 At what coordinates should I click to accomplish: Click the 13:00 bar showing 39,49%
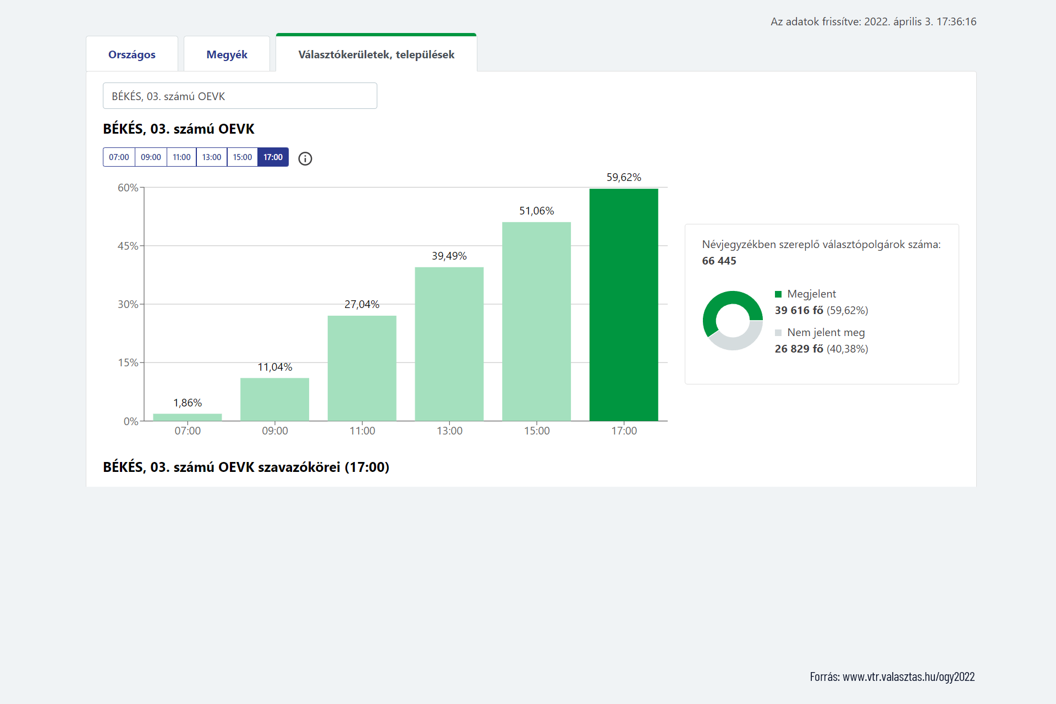[x=449, y=344]
